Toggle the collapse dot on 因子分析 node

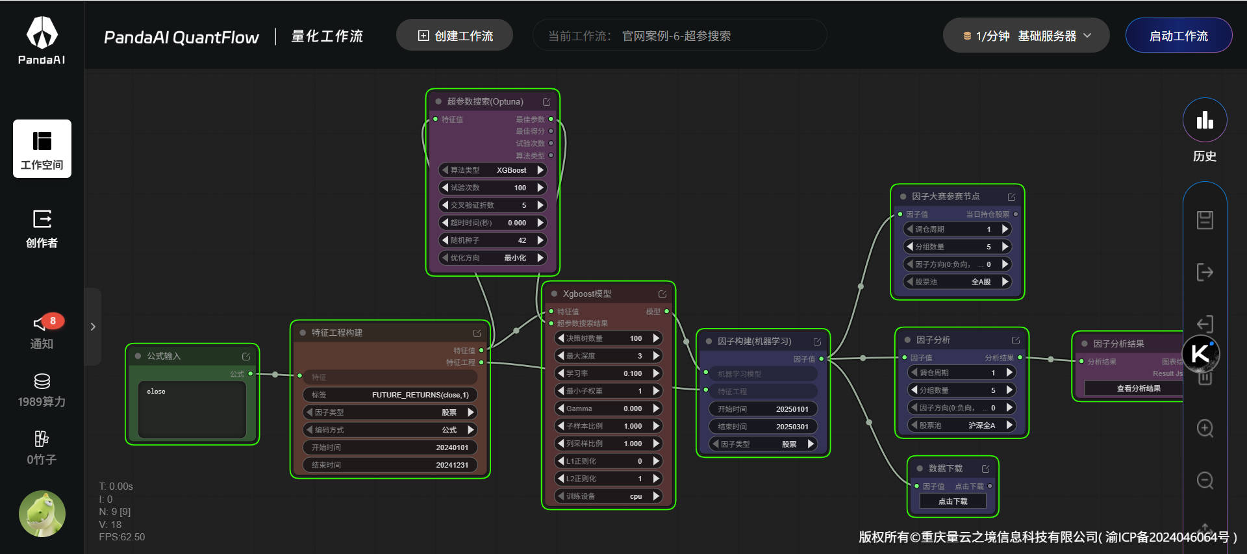coord(907,340)
